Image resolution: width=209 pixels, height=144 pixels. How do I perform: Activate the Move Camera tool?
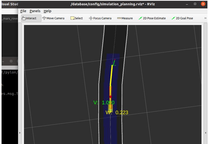click(53, 18)
